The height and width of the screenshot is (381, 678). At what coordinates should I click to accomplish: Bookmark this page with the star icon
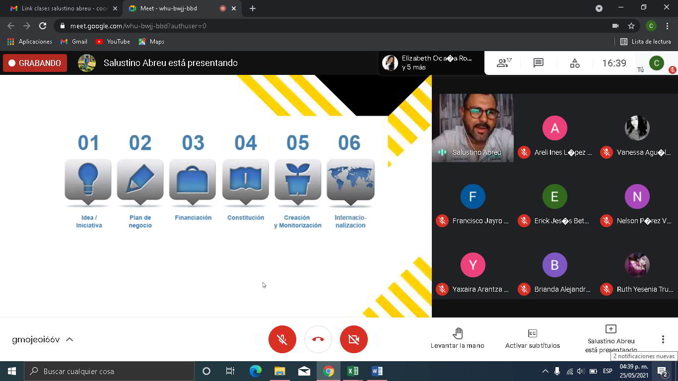click(x=631, y=26)
